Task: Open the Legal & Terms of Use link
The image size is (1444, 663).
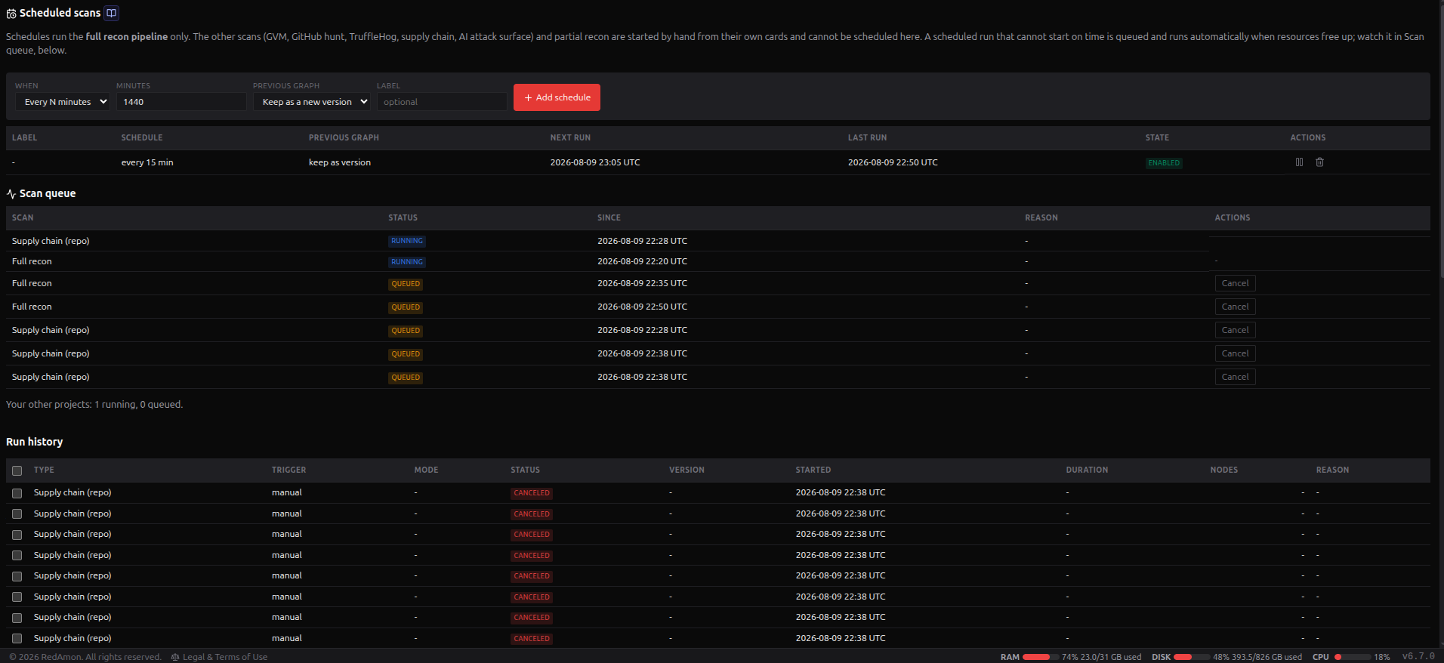Action: tap(225, 657)
